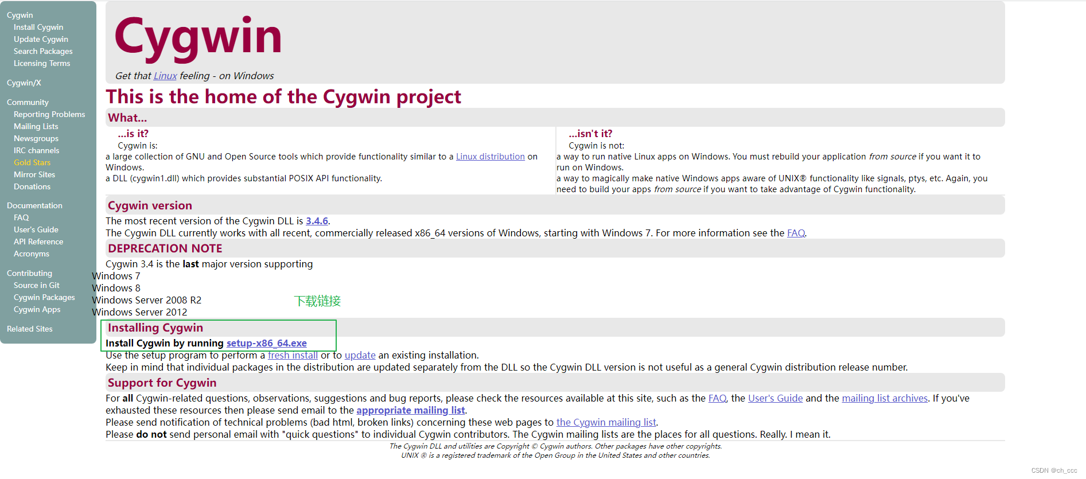Image resolution: width=1086 pixels, height=479 pixels.
Task: Select Contributing in the sidebar
Action: coord(29,273)
